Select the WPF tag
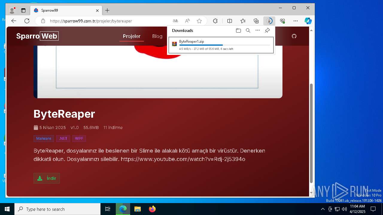The height and width of the screenshot is (215, 383). [x=79, y=138]
